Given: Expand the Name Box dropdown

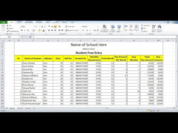Looking at the screenshot, I should point(20,37).
